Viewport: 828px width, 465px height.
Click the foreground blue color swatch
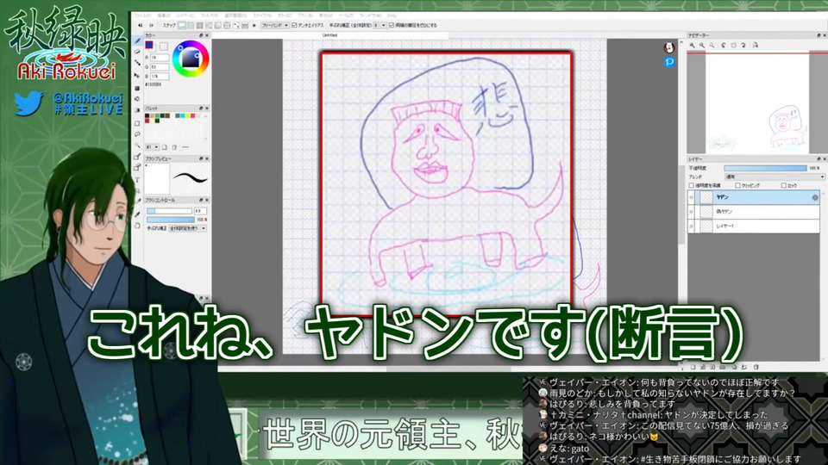[x=149, y=45]
